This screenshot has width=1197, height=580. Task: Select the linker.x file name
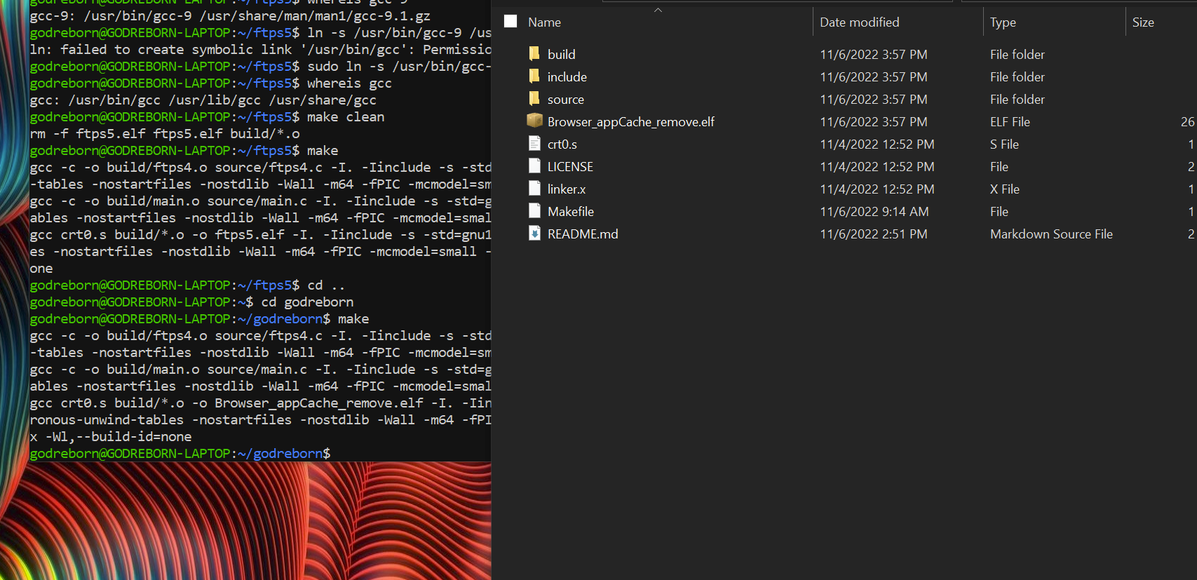[x=566, y=189]
